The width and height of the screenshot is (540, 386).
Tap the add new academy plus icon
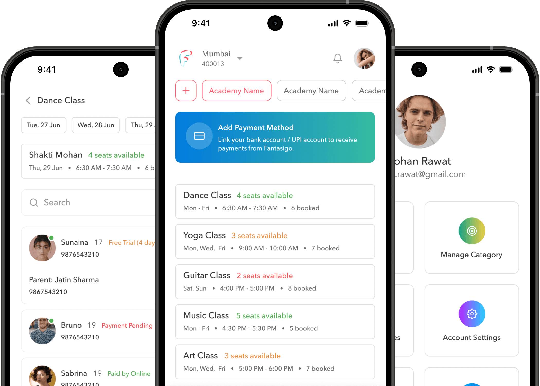186,91
